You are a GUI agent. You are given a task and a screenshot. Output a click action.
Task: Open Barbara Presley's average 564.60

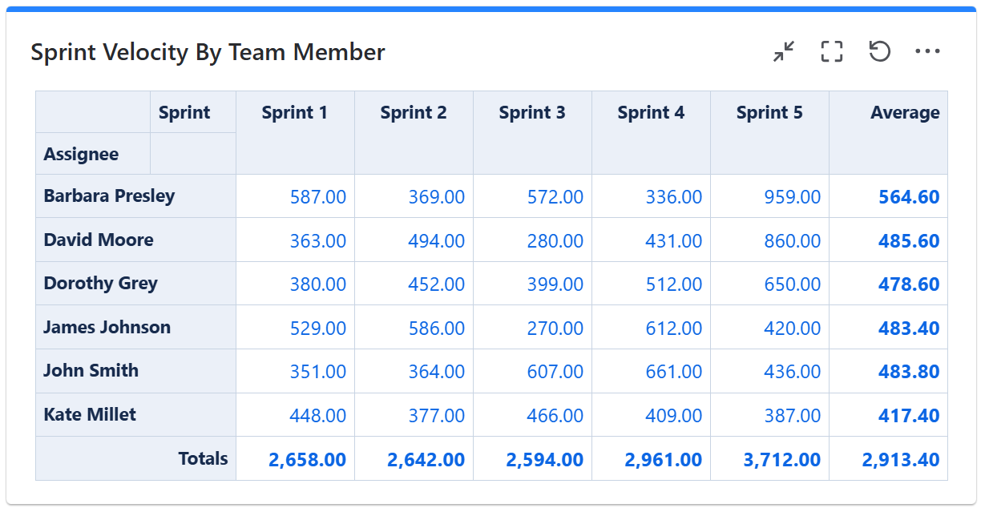tap(909, 197)
